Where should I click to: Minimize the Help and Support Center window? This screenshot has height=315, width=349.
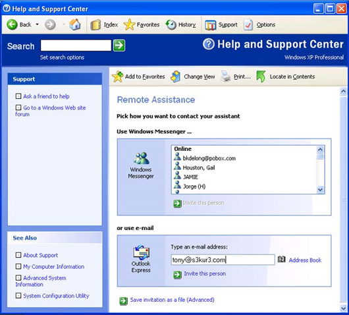click(318, 9)
